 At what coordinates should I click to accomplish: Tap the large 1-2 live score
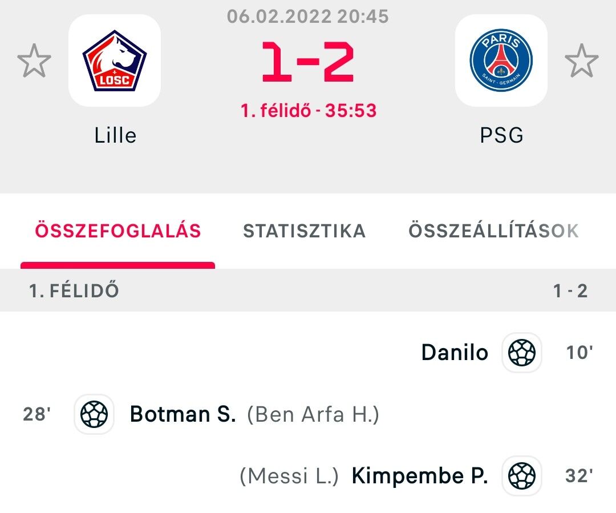coord(308,62)
